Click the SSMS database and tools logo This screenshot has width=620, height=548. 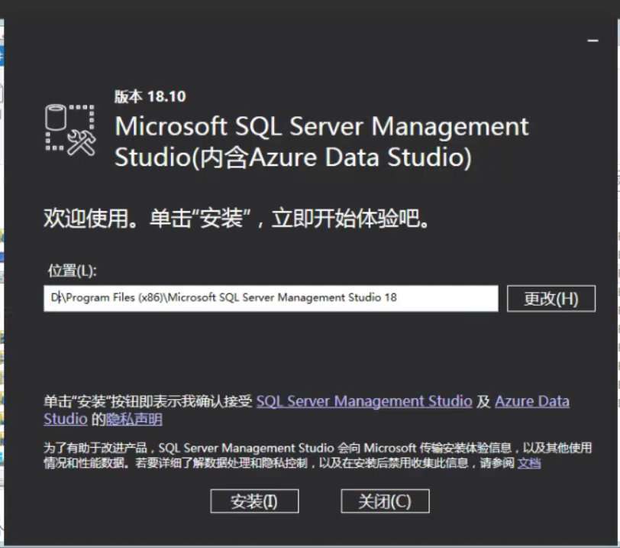click(x=70, y=130)
